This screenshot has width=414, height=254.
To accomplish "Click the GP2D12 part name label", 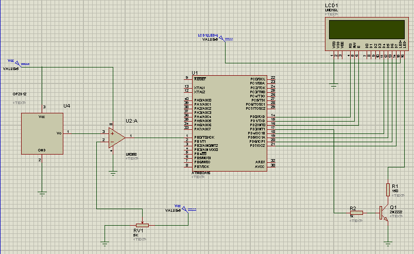I will [20, 95].
